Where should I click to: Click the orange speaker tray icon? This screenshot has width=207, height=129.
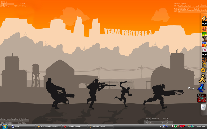coord(178,126)
